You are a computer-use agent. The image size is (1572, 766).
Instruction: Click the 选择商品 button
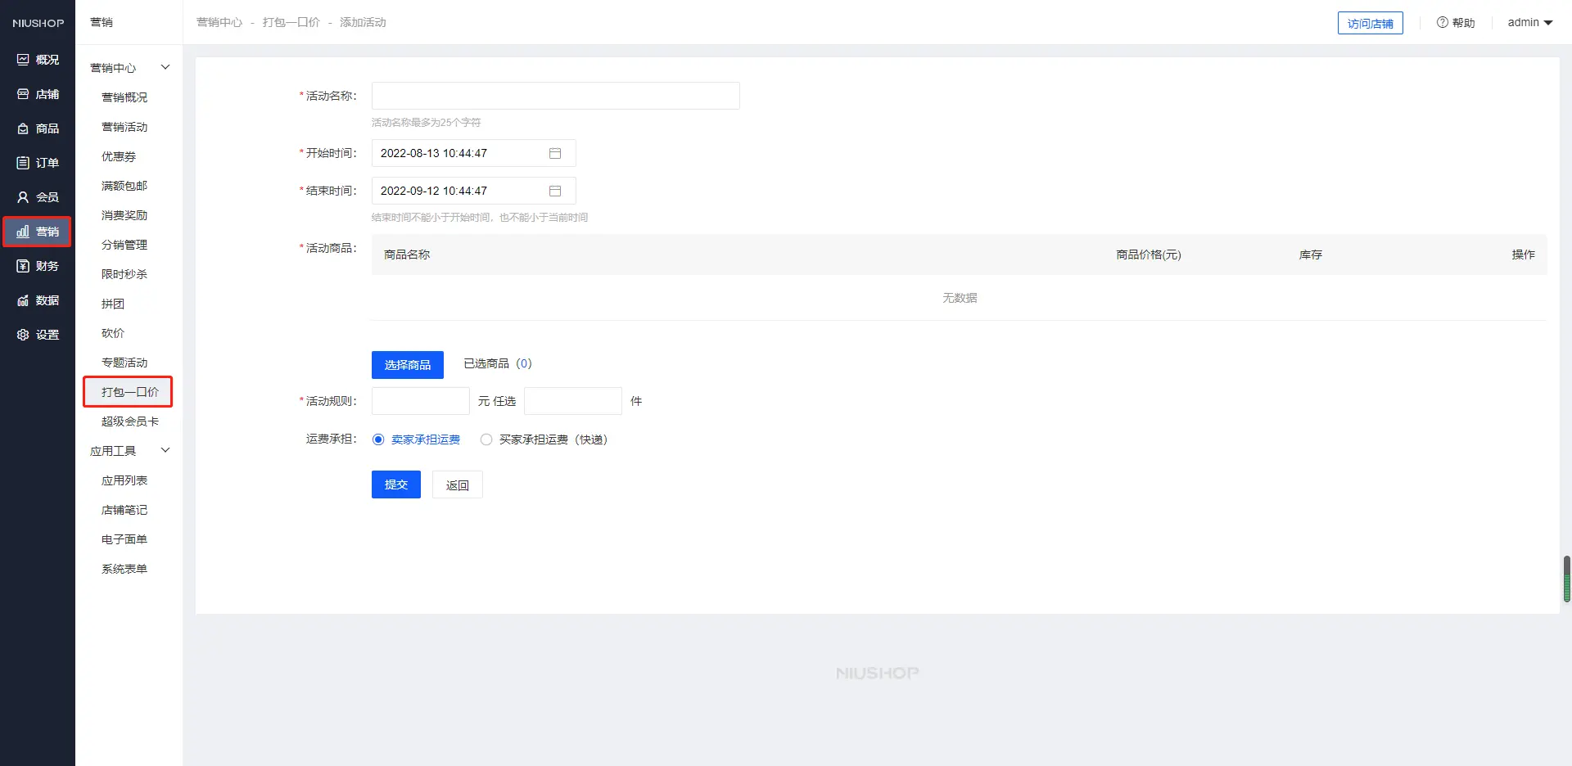point(408,365)
